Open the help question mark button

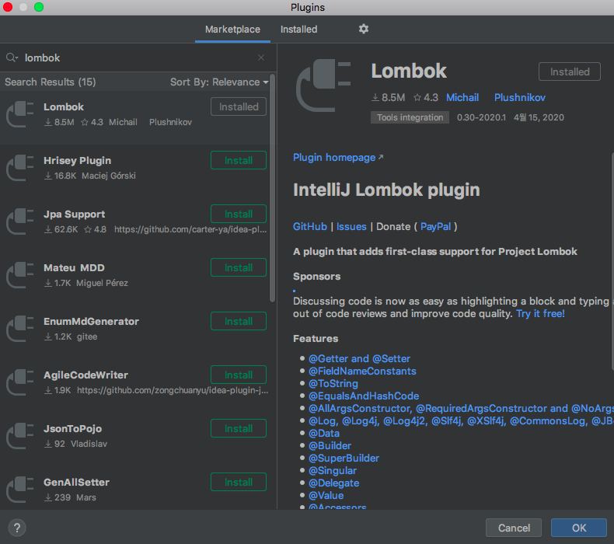tap(17, 528)
